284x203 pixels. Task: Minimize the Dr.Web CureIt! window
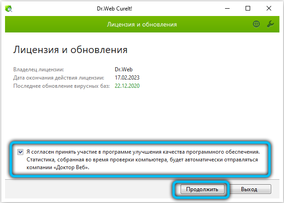click(227, 8)
